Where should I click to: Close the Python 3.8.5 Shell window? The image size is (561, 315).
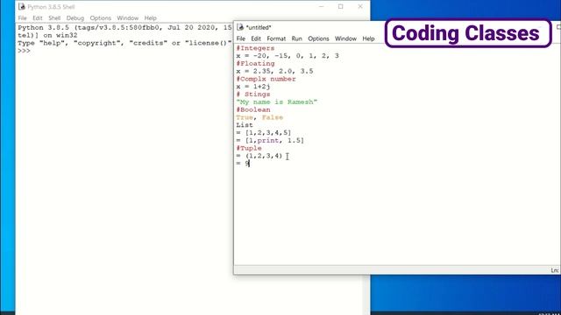[x=360, y=6]
